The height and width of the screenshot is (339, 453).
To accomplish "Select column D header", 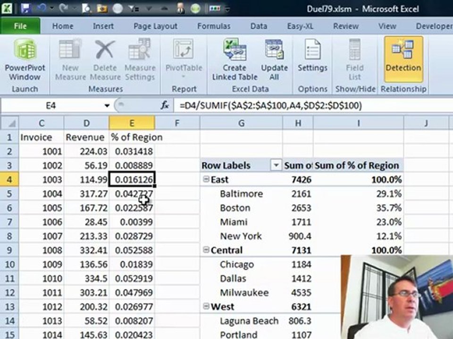I will coord(86,123).
